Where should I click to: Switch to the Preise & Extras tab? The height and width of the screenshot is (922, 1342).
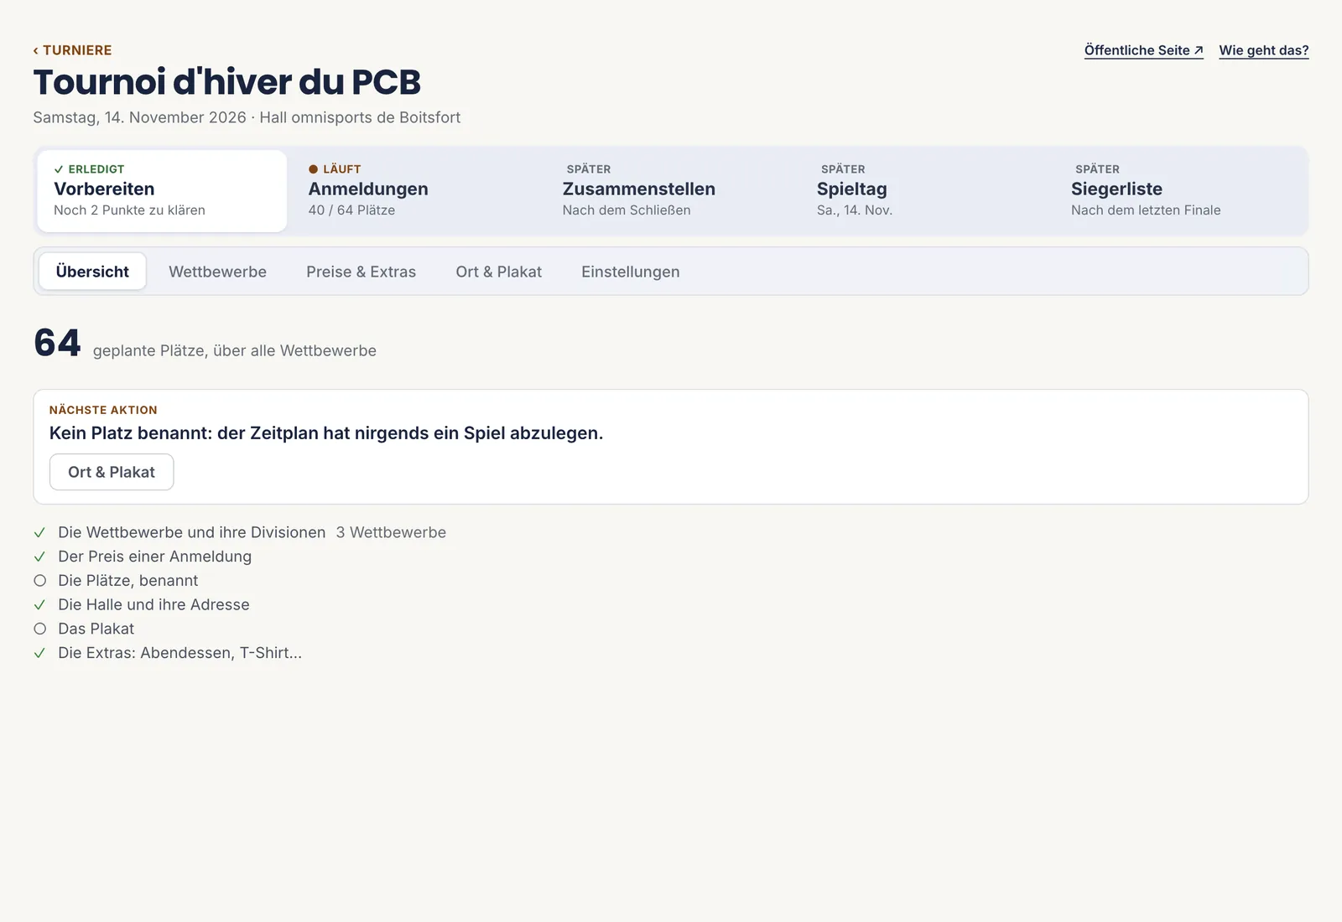pyautogui.click(x=361, y=272)
